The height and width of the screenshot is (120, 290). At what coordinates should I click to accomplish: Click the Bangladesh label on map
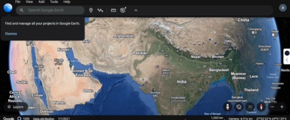[219, 70]
